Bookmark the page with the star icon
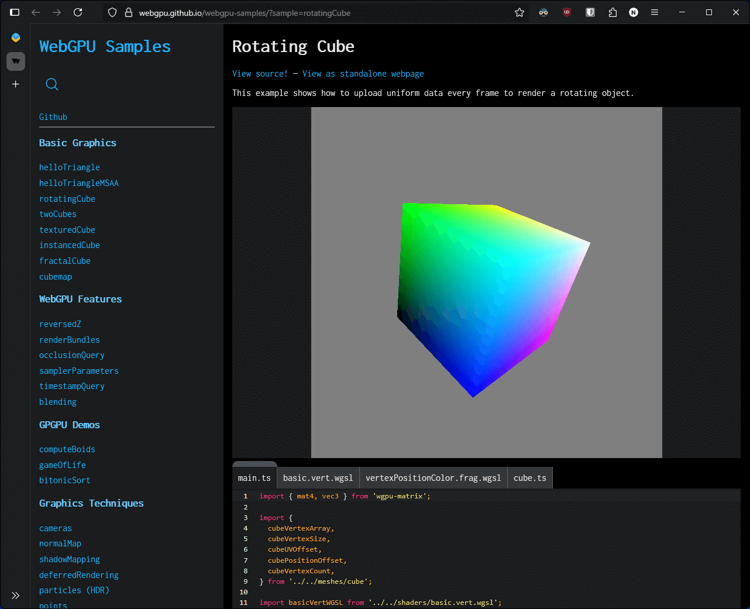This screenshot has width=750, height=609. click(x=519, y=12)
